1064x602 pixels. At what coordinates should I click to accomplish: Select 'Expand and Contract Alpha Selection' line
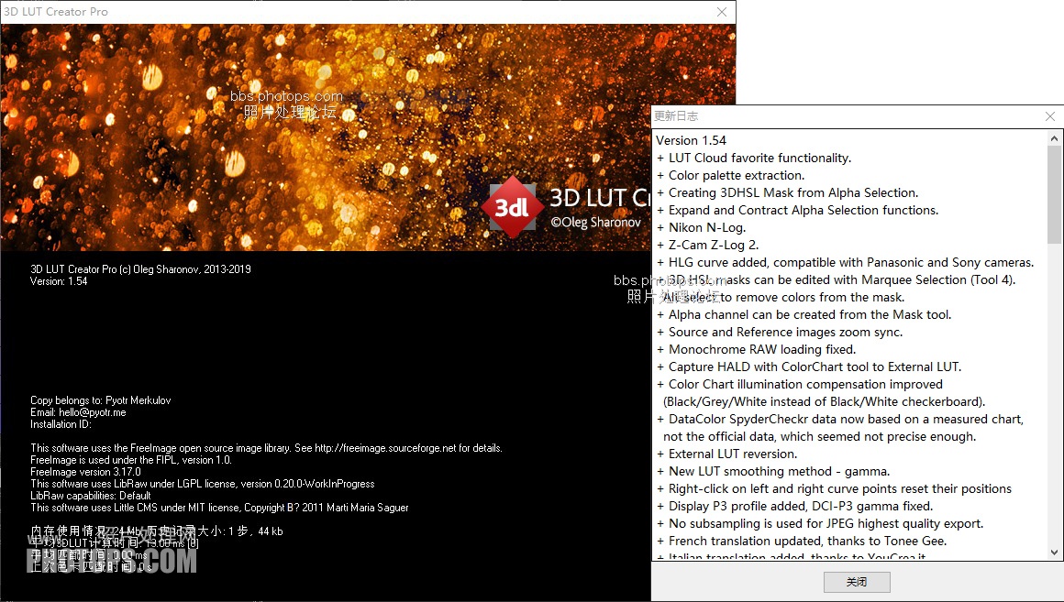797,210
